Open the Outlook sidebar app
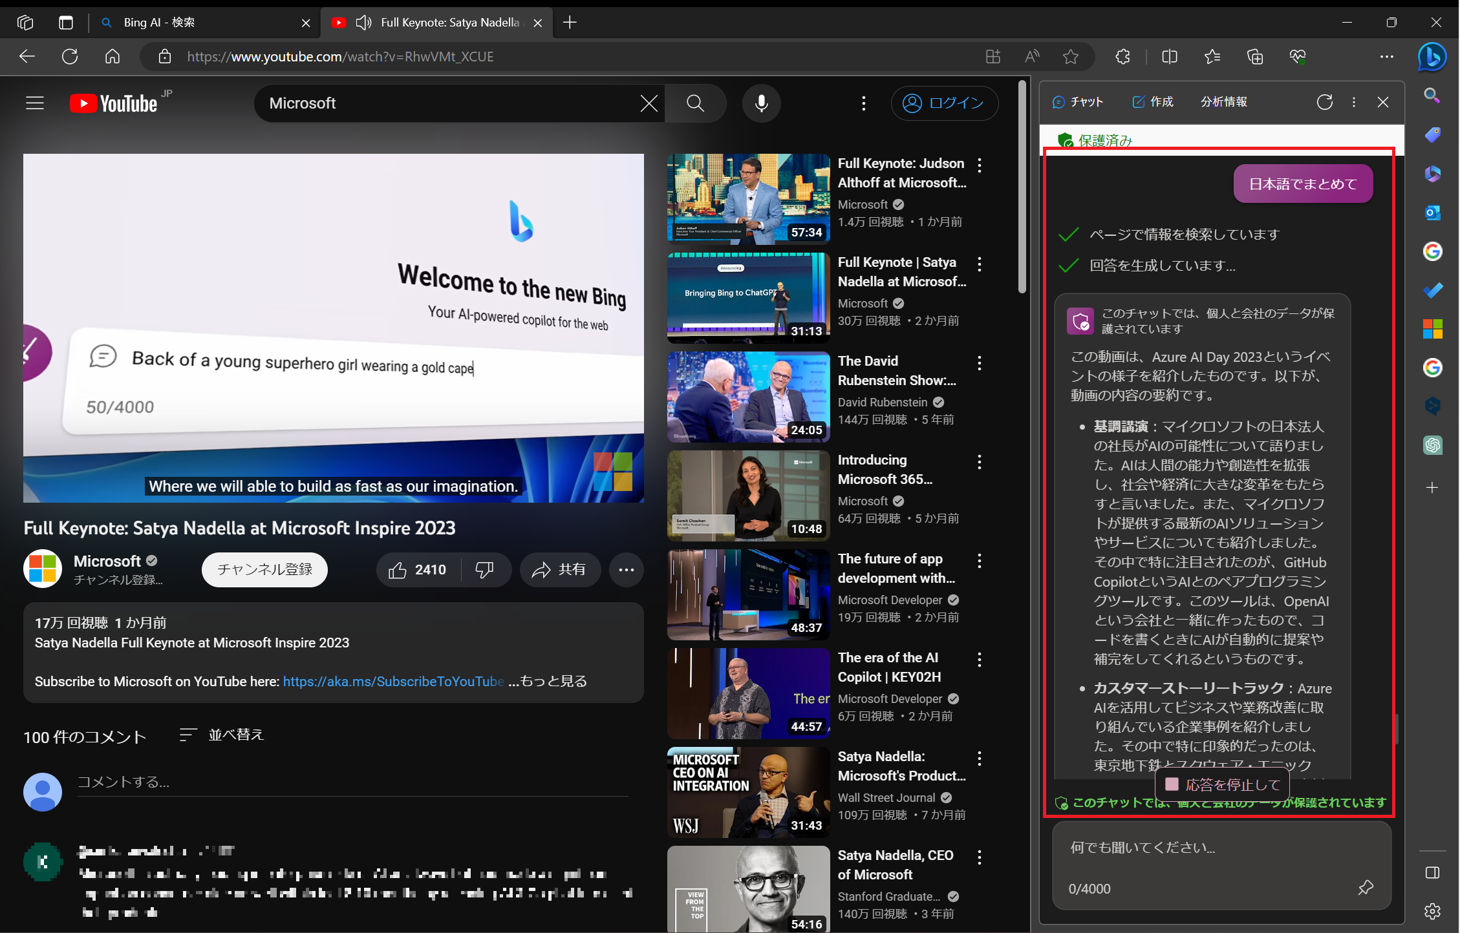1460x933 pixels. (x=1432, y=213)
